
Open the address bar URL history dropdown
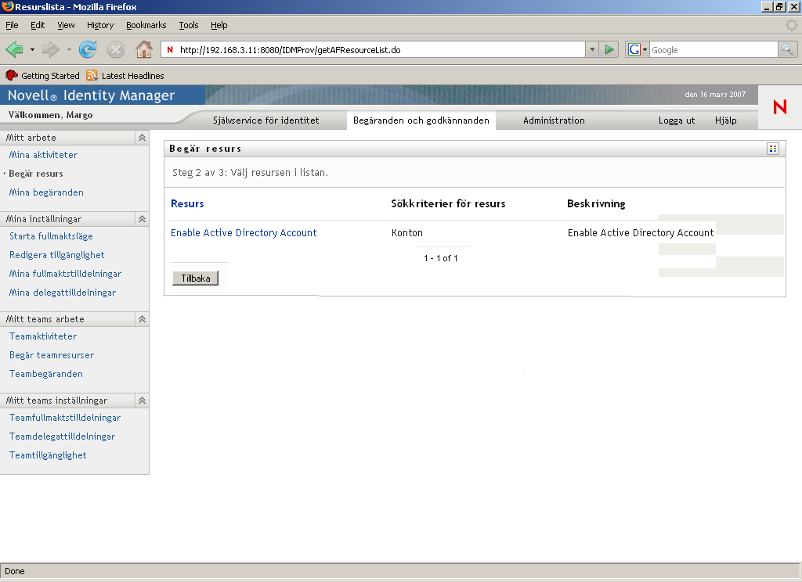point(592,49)
